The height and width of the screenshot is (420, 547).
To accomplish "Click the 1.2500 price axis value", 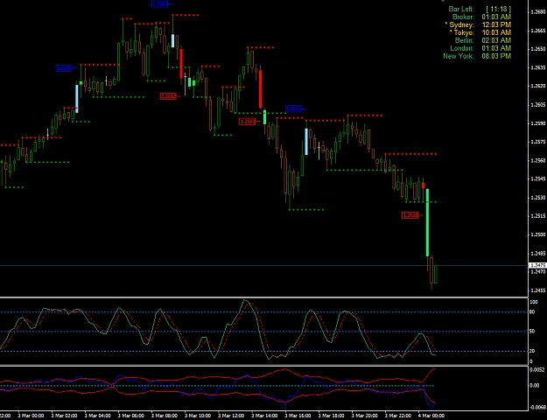I will (537, 234).
